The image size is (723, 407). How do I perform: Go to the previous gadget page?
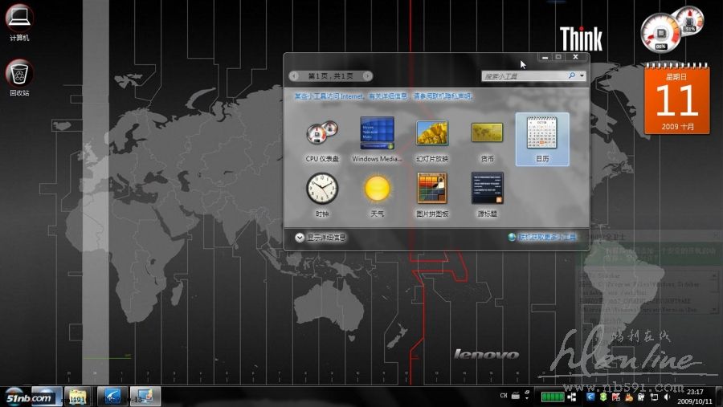(x=295, y=76)
